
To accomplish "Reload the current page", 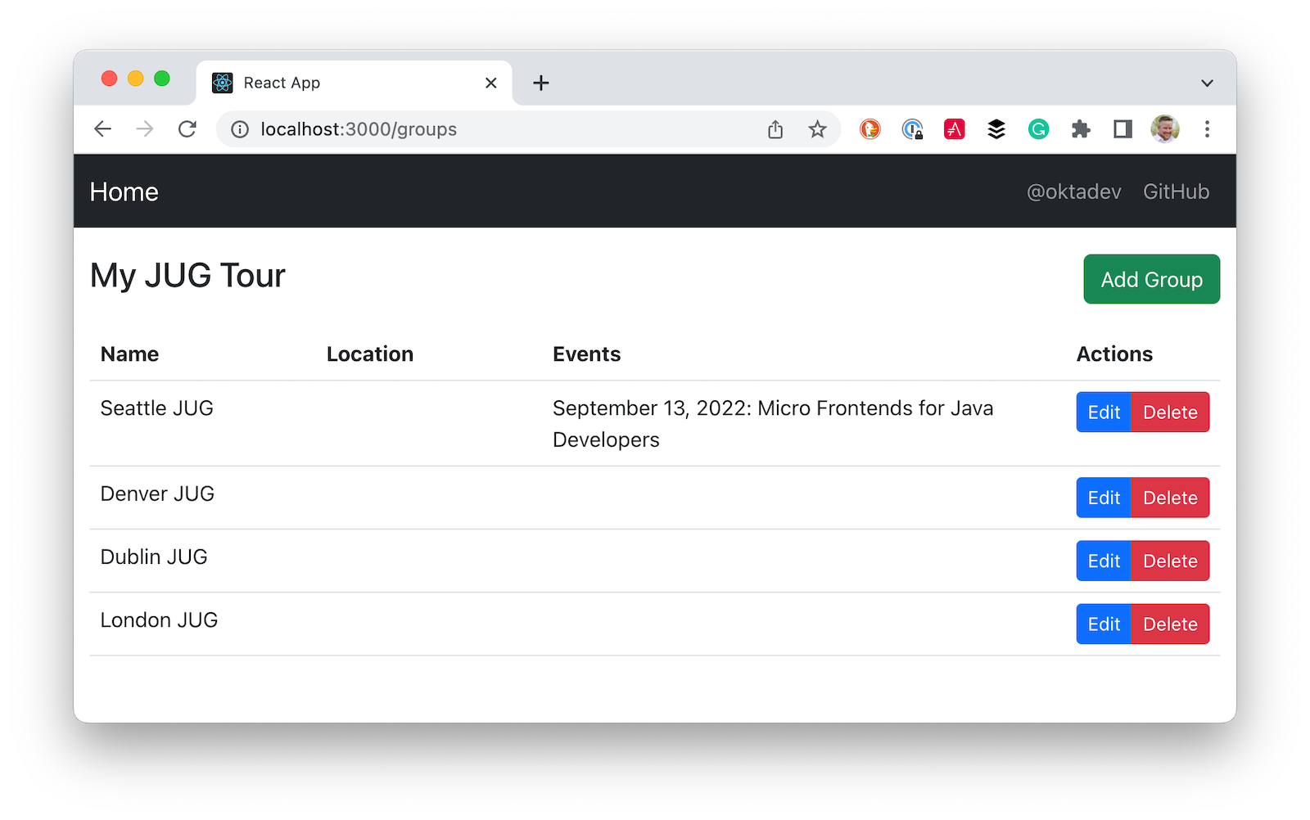I will tap(187, 129).
